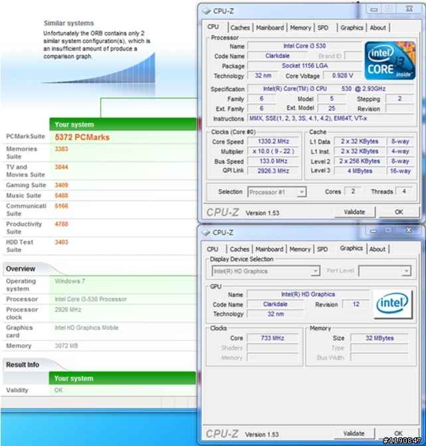The height and width of the screenshot is (446, 426).
Task: Open the Processor #1 selection dropdown
Action: click(x=277, y=192)
